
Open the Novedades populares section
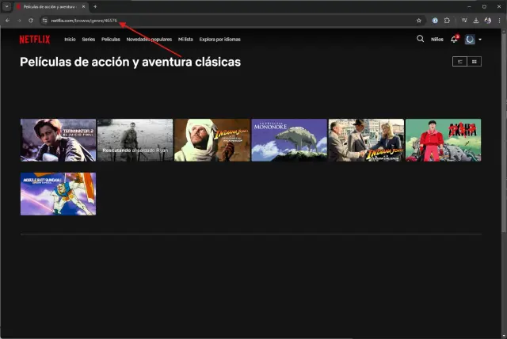(149, 39)
